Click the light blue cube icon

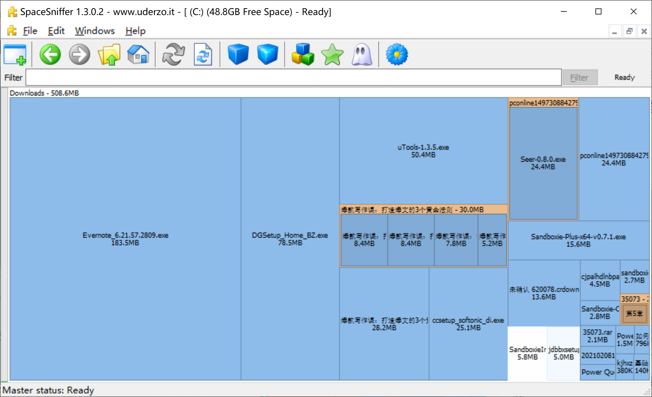pyautogui.click(x=267, y=54)
